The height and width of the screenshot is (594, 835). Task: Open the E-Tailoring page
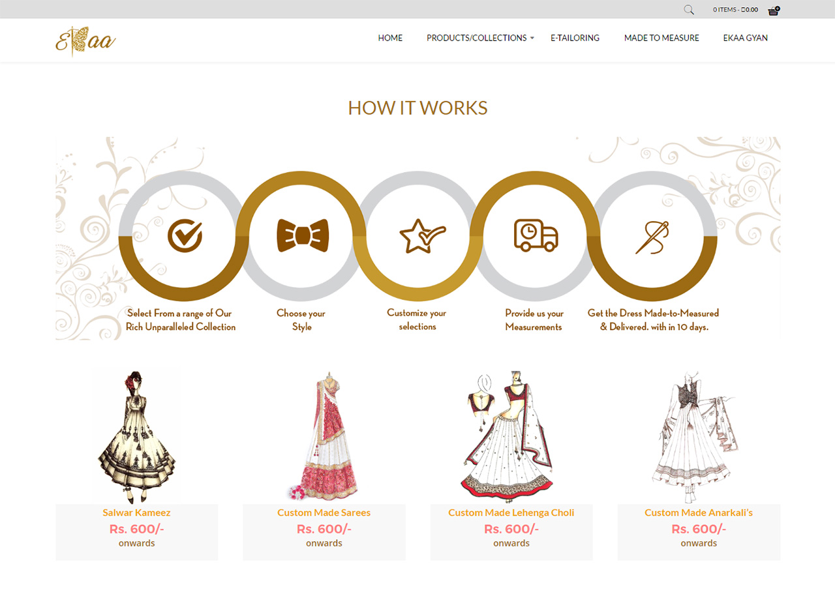(x=575, y=38)
